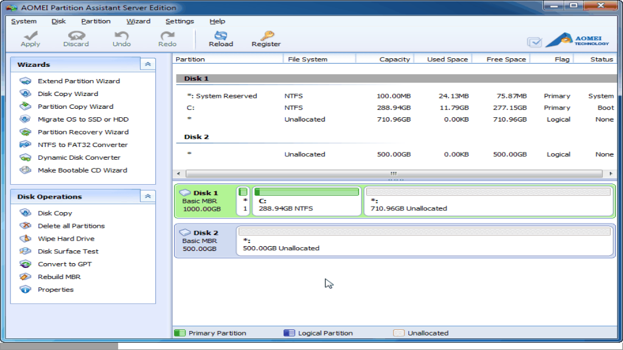
Task: Click the Rebuild MBR icon
Action: 26,276
